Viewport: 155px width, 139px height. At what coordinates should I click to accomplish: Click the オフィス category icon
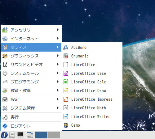[5, 47]
